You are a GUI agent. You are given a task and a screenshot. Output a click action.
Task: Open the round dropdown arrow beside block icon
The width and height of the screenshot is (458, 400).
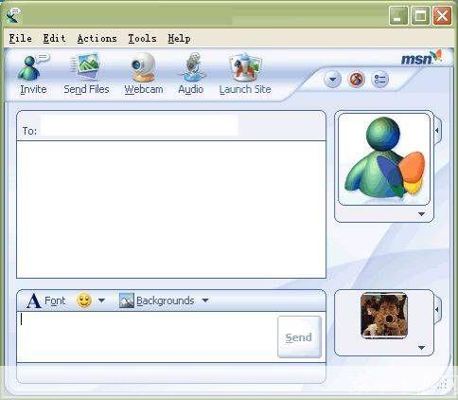tap(333, 80)
